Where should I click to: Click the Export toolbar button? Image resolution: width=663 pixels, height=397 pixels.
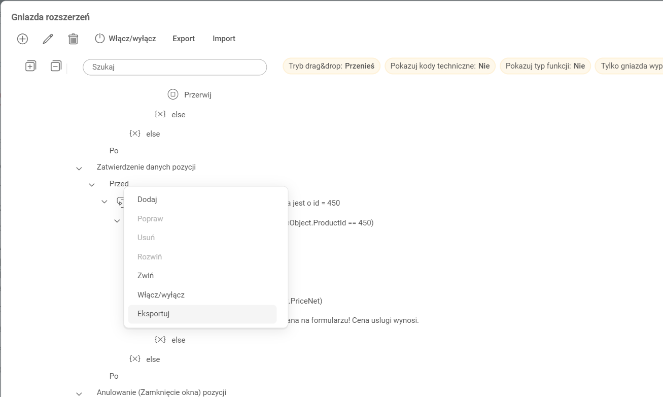pos(184,39)
